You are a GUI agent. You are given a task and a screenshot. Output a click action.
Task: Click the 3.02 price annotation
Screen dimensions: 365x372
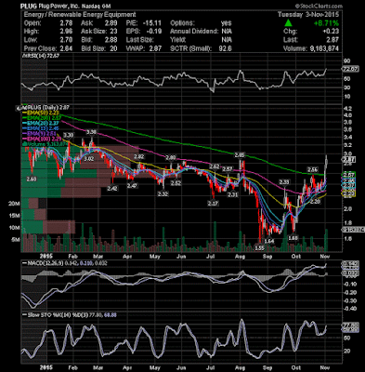pos(89,158)
